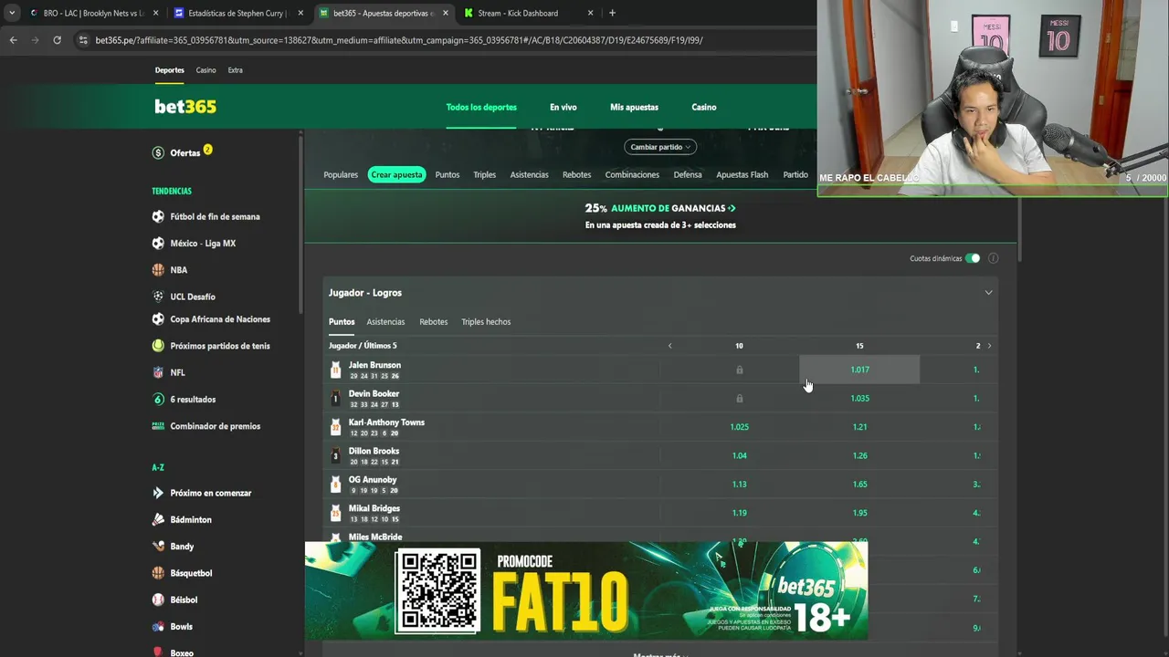Select Devin Booker 15 points odds 1.035
This screenshot has height=657, width=1169.
[x=859, y=399]
